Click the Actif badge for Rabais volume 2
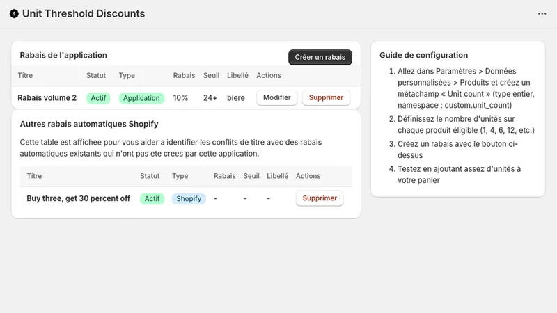557x313 pixels. pyautogui.click(x=98, y=98)
